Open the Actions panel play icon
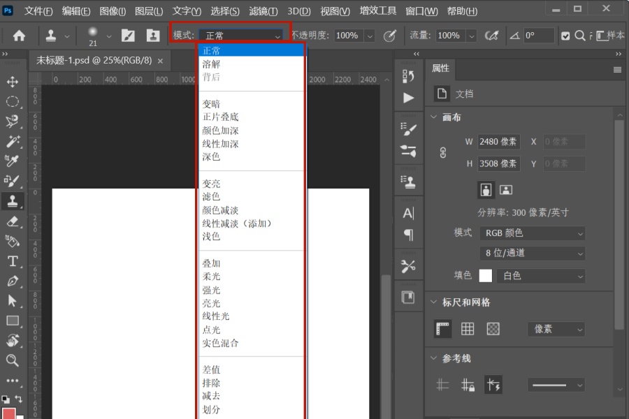 [x=408, y=98]
